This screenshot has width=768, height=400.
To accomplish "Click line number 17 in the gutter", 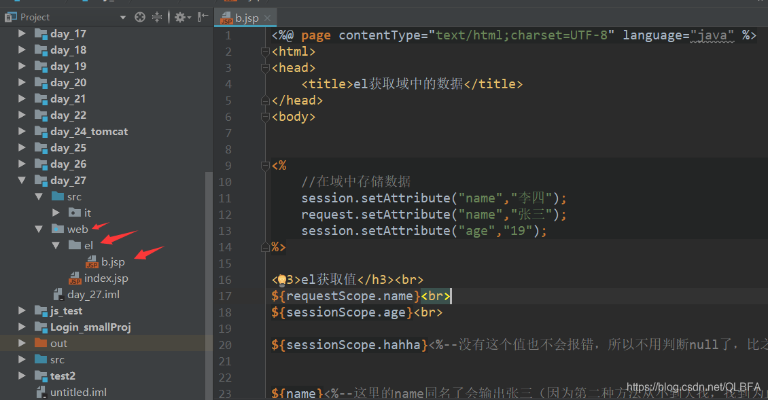I will [226, 296].
